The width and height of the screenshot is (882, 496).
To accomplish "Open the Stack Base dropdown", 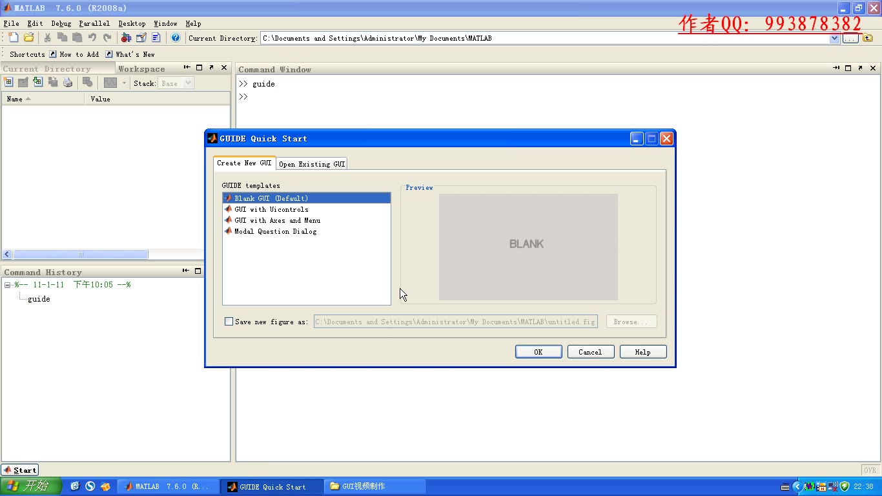I will (x=188, y=83).
